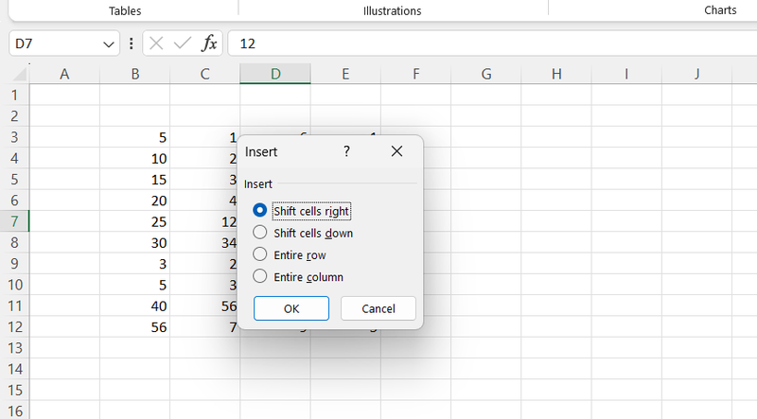This screenshot has width=757, height=419.
Task: Select row 12 header
Action: [x=14, y=327]
